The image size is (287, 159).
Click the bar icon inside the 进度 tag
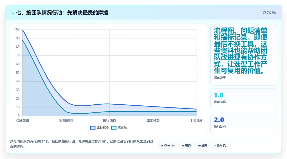199,146
